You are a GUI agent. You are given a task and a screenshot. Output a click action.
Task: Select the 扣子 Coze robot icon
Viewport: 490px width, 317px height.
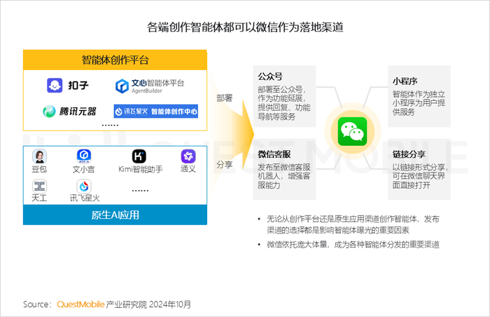(55, 85)
